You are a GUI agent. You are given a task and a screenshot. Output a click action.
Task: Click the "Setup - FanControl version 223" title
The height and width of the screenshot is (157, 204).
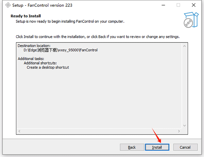point(42,5)
